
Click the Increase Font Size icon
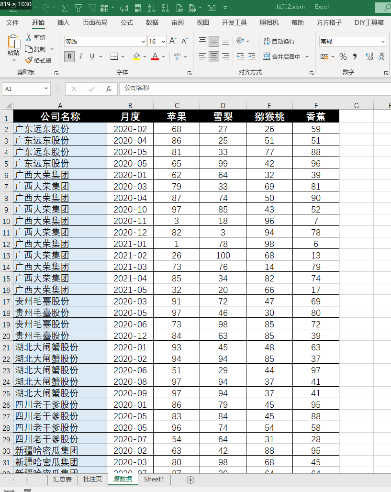click(x=173, y=41)
